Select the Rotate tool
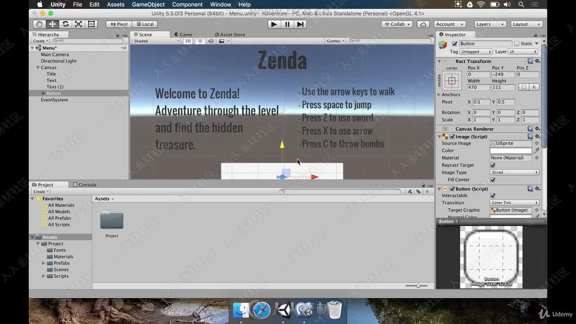576x324 pixels. point(66,24)
